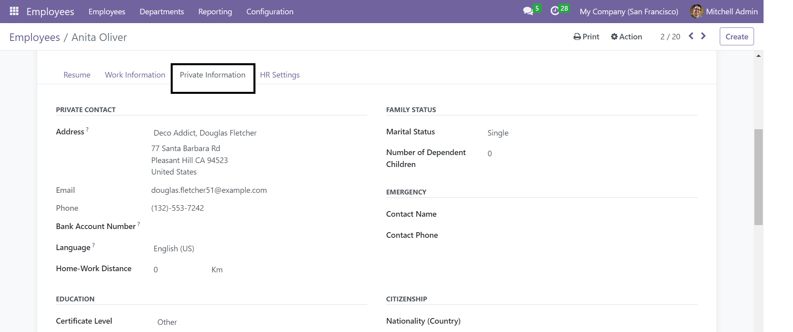Click the Single marital status value
Image resolution: width=793 pixels, height=332 pixels.
(498, 133)
